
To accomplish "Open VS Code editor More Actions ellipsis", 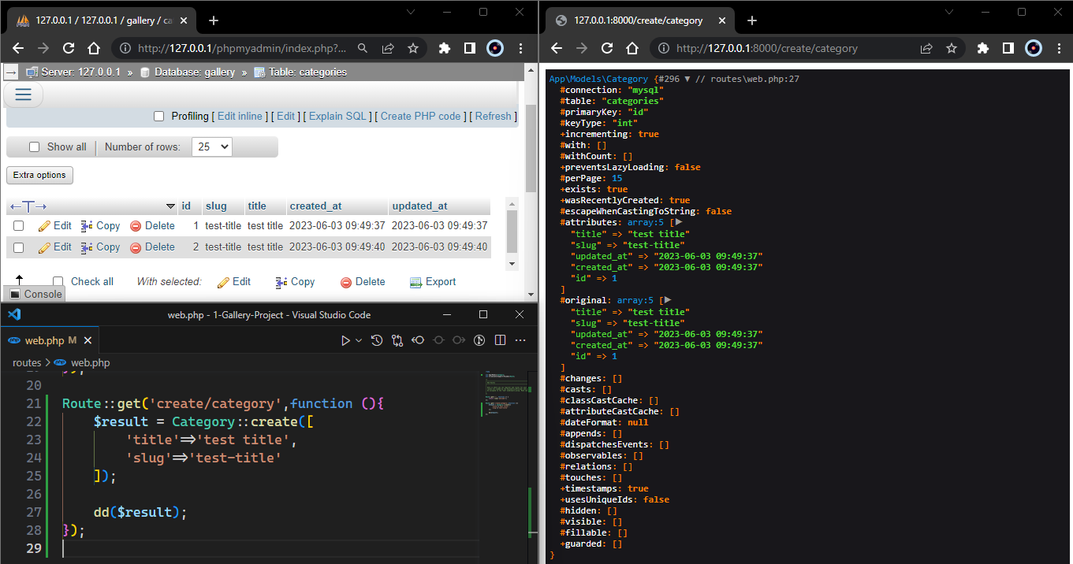I will point(520,340).
